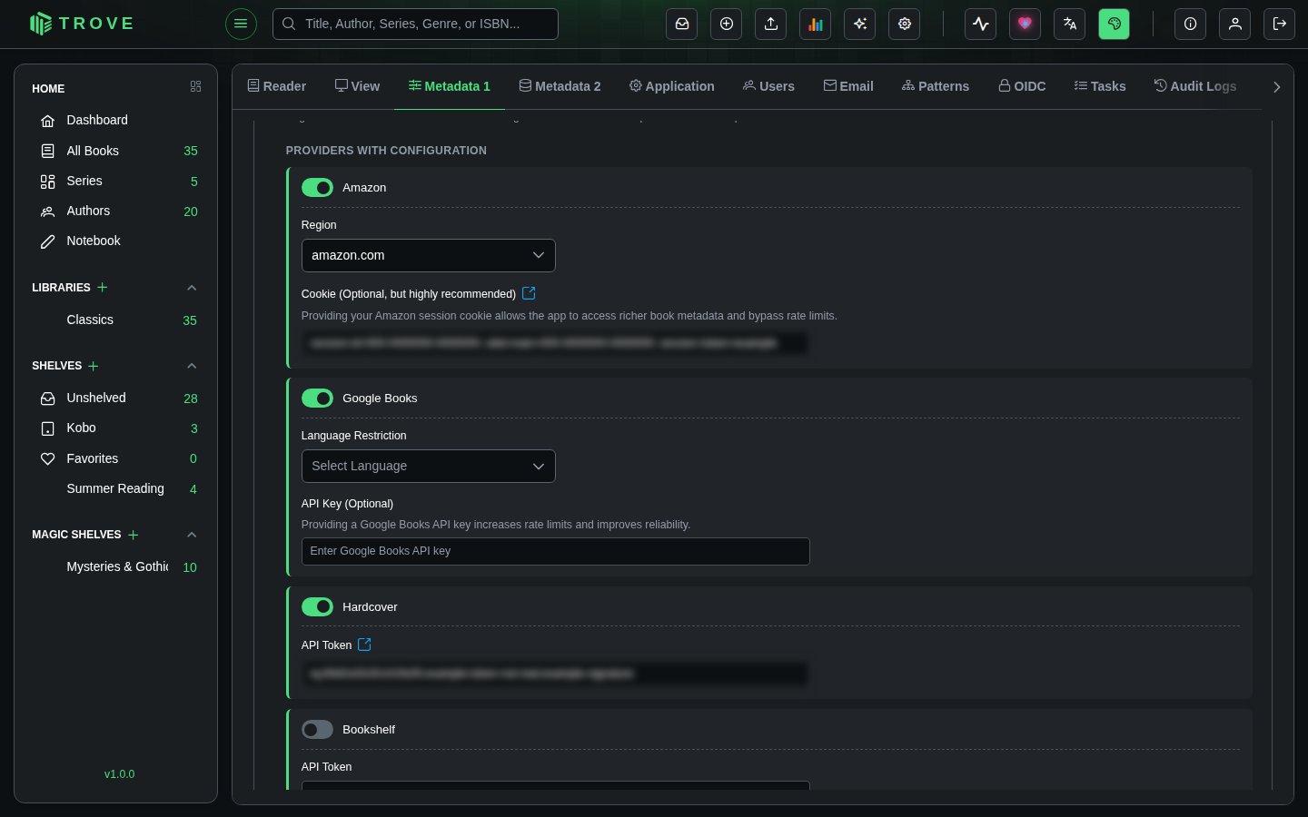Click the Google Books API key field

coord(556,551)
